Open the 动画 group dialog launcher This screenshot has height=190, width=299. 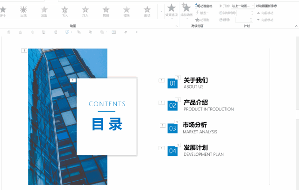(177, 26)
